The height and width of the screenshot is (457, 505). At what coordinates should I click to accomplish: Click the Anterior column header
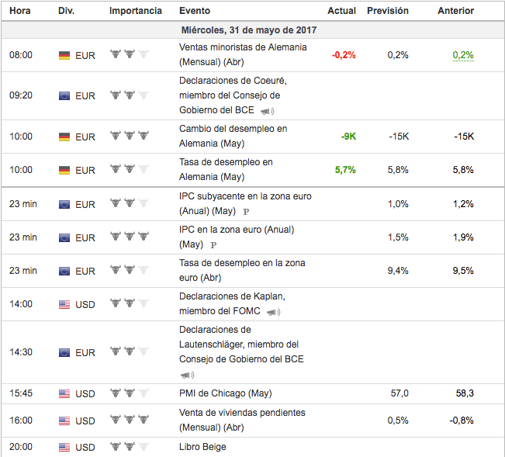click(455, 11)
